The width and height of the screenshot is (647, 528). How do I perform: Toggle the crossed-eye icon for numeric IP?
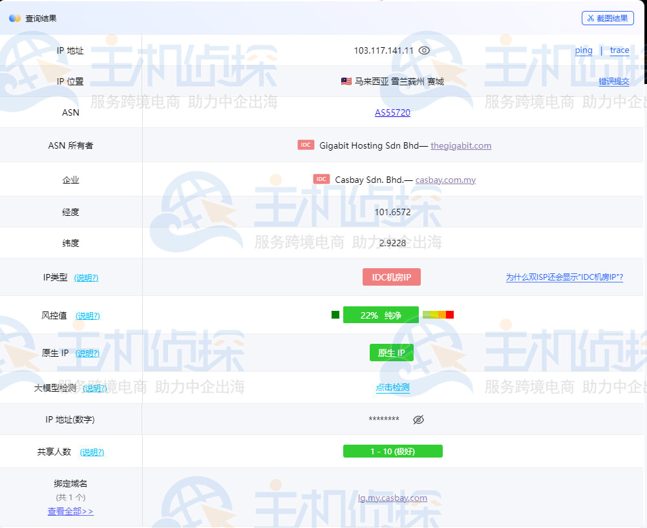click(x=418, y=419)
